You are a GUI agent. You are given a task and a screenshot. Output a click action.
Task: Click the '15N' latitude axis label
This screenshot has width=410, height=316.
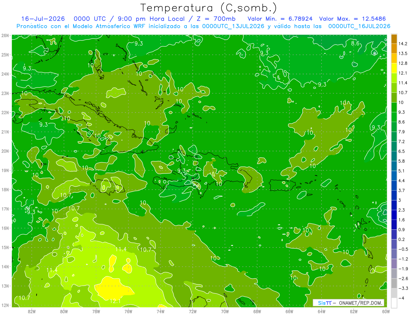click(5, 247)
